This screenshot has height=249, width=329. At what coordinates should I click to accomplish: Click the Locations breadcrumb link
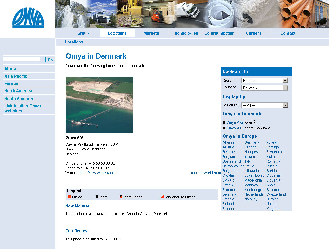click(74, 42)
